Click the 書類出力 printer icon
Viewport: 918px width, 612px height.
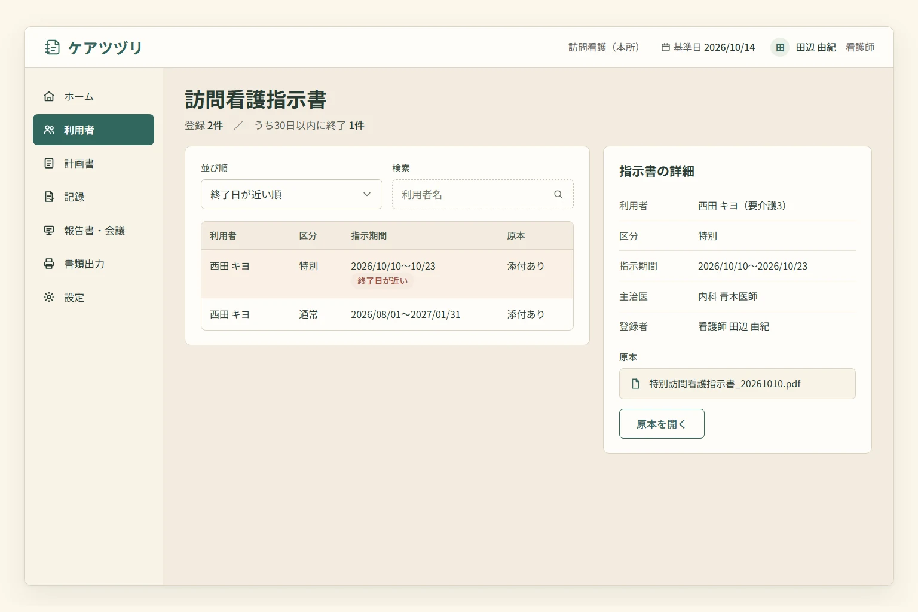pyautogui.click(x=49, y=264)
